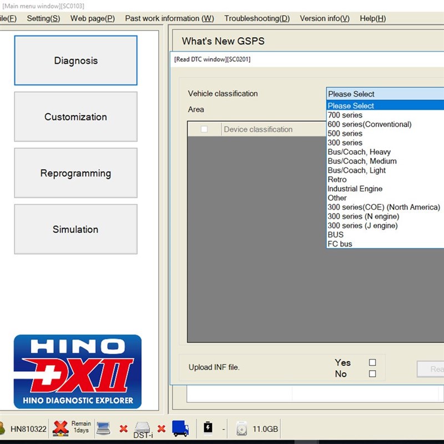The image size is (444, 444).
Task: Click the red X license warning icon
Action: [x=60, y=428]
